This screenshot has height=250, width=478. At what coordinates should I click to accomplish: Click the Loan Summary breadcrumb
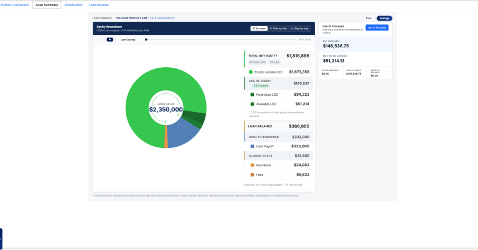(103, 18)
